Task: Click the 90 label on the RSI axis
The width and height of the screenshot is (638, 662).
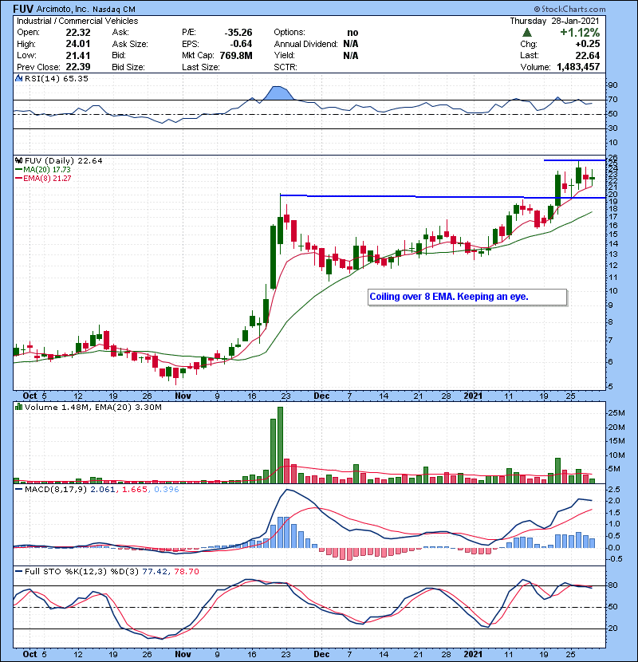Action: tap(612, 85)
